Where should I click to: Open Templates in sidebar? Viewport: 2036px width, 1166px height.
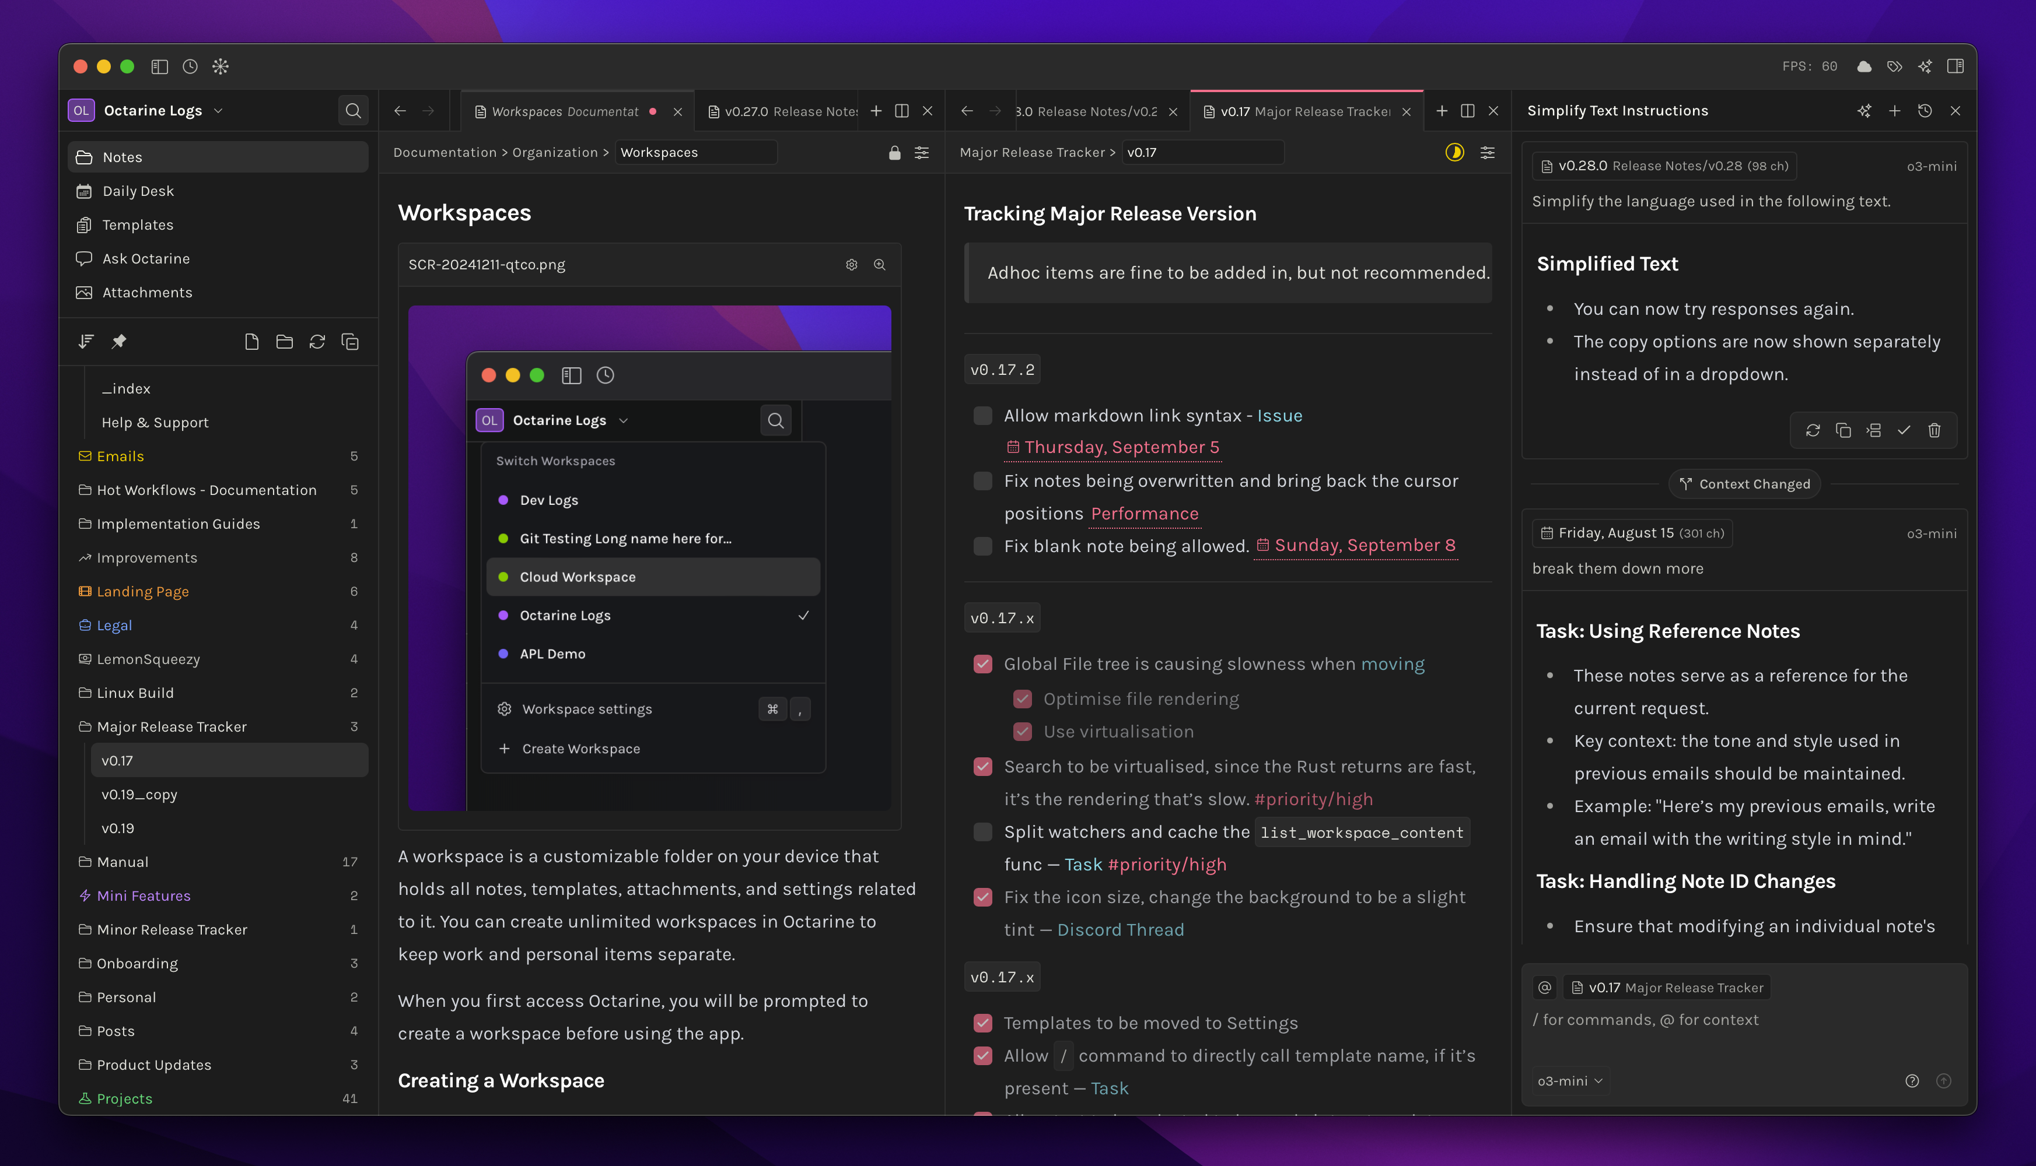coord(218,225)
